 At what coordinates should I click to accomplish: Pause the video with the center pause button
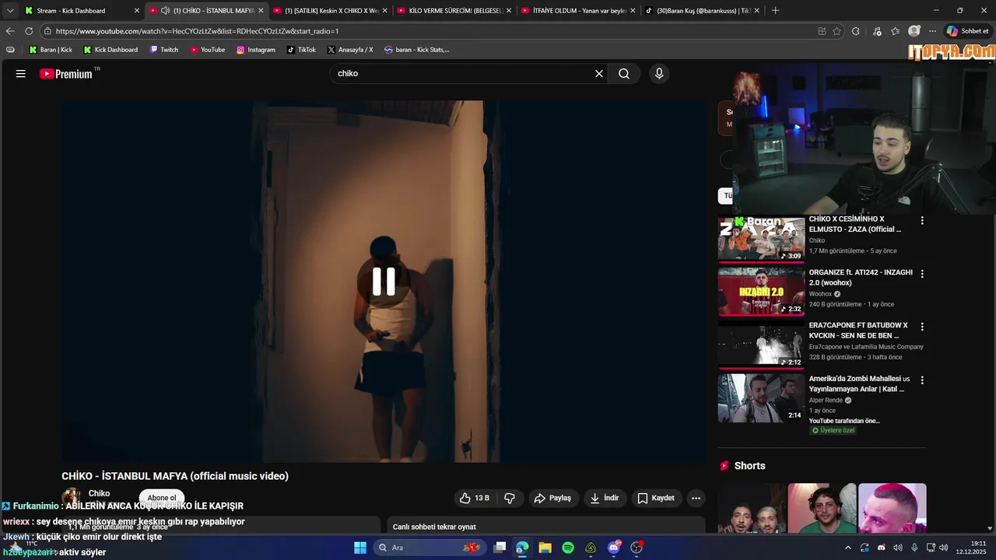click(384, 282)
